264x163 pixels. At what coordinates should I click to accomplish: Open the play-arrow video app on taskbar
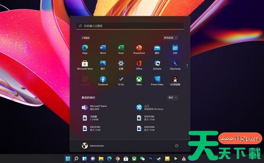(176, 159)
